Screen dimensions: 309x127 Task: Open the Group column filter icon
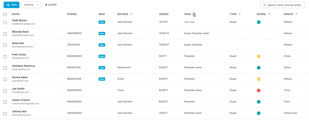[x=296, y=14]
